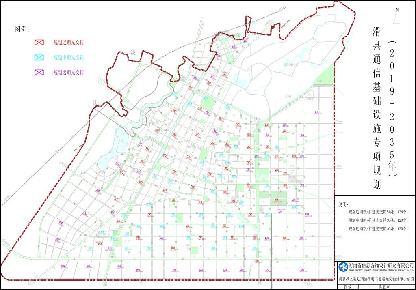The width and height of the screenshot is (416, 290).
Task: Click the red 规划近期光交箱 legend symbol
Action: click(39, 42)
